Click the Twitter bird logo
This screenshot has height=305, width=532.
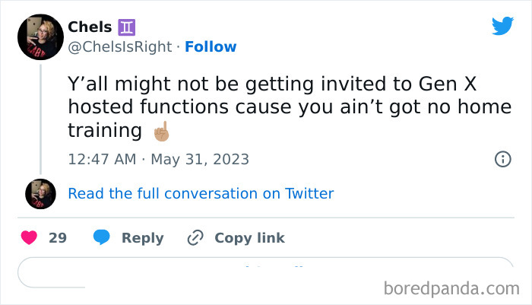click(502, 27)
